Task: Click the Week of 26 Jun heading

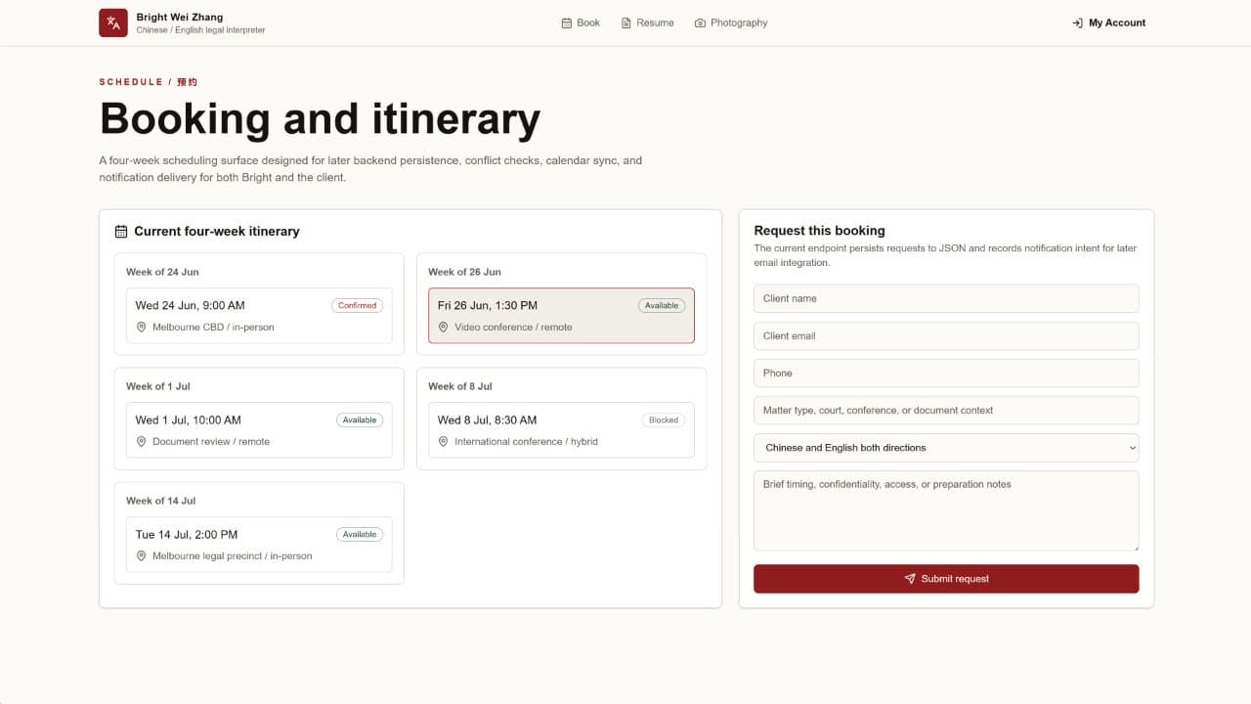Action: (464, 272)
